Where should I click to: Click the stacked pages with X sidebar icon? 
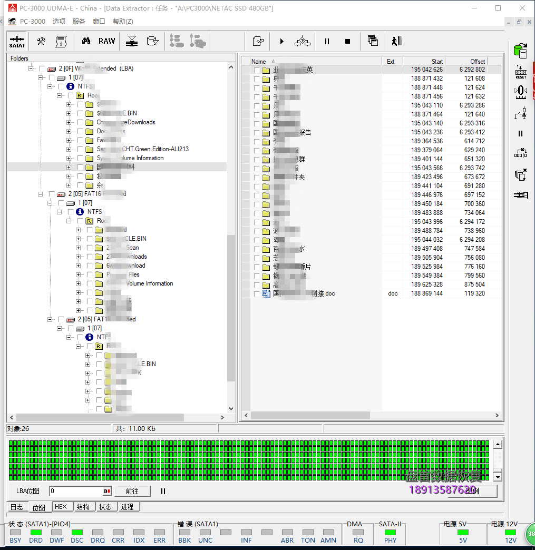tap(521, 174)
